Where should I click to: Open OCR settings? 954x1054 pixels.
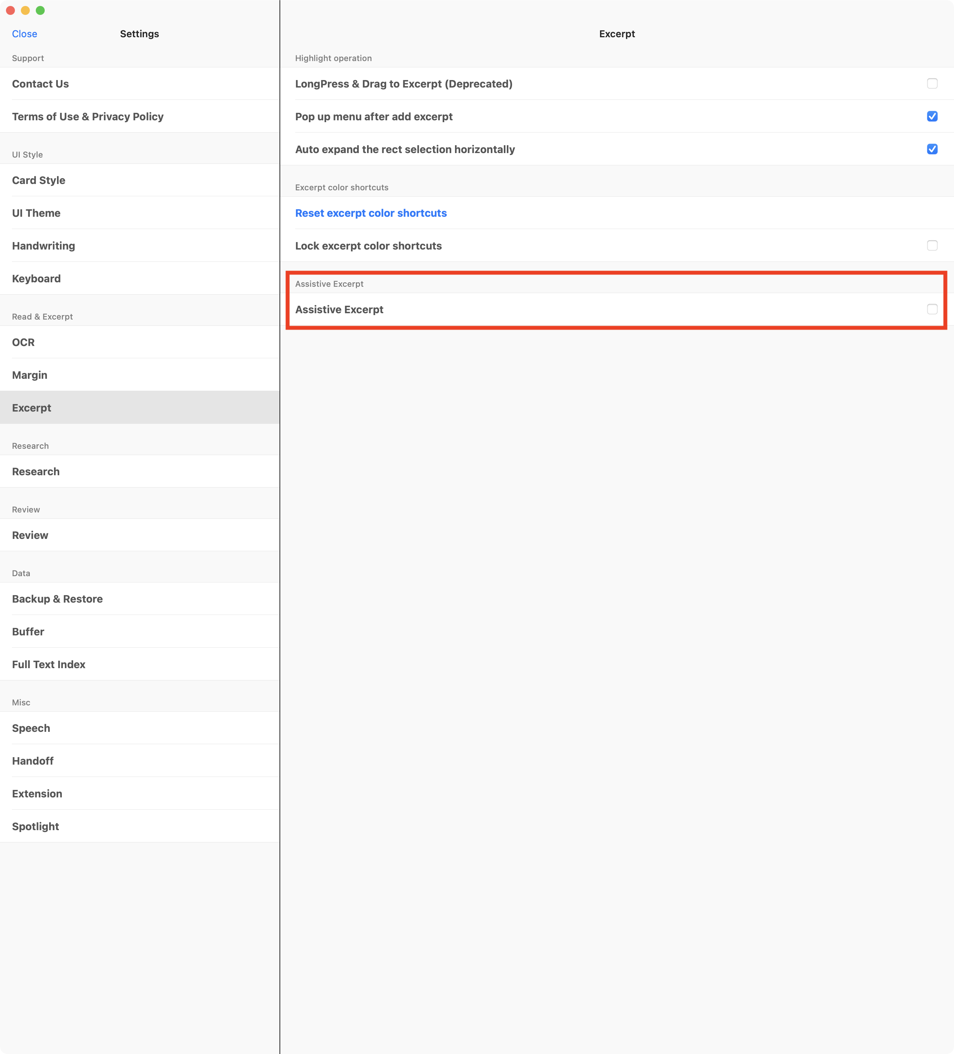23,342
